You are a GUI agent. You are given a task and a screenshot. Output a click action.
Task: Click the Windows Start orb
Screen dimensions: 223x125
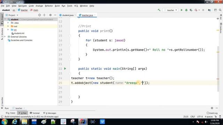pos(5,122)
